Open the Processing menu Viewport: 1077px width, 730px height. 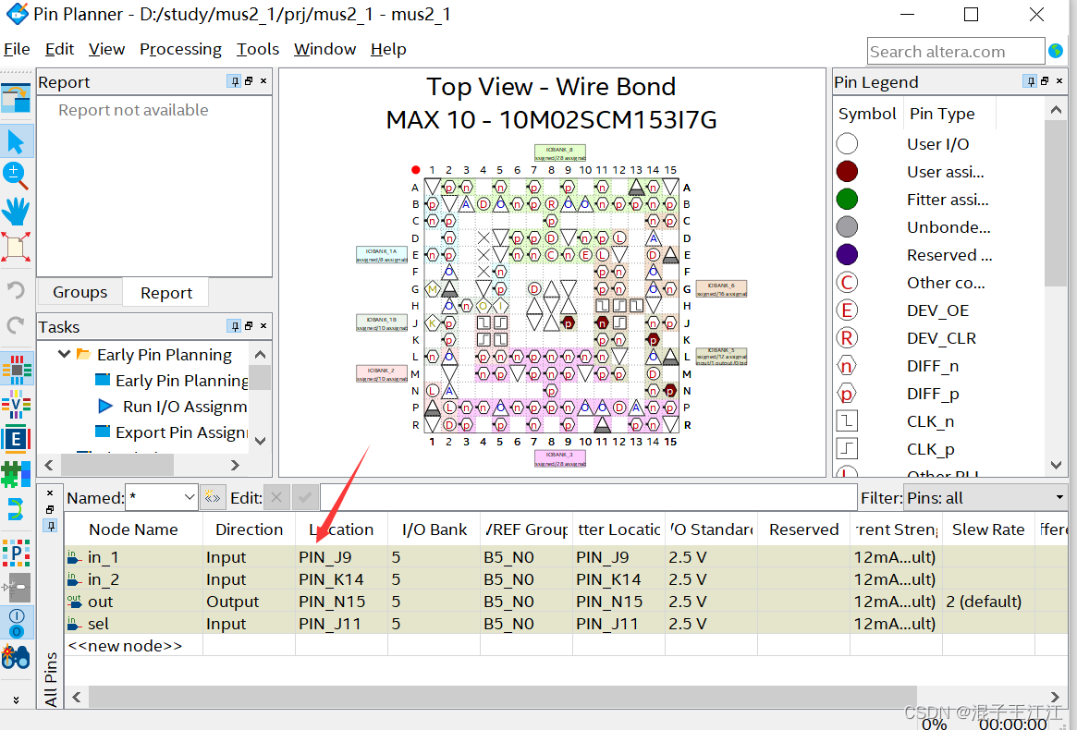tap(180, 50)
